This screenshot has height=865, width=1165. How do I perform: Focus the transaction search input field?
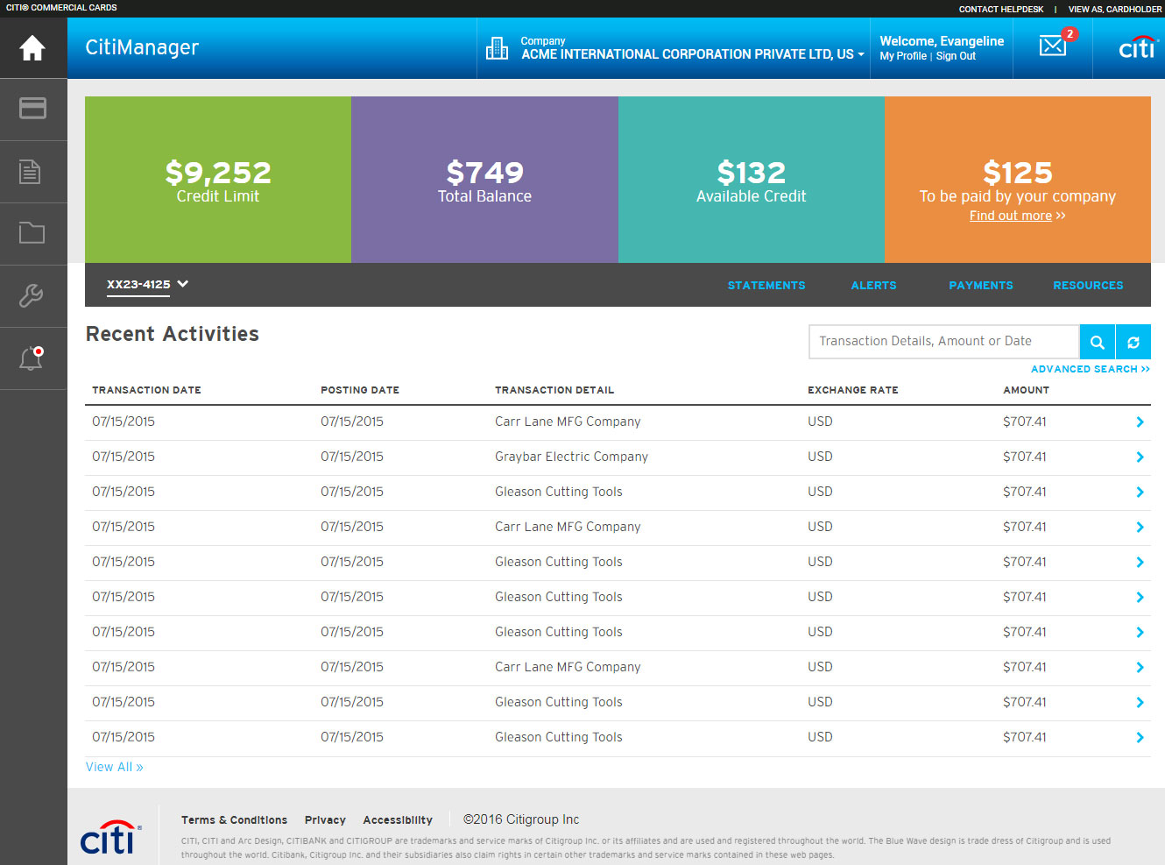pos(943,342)
